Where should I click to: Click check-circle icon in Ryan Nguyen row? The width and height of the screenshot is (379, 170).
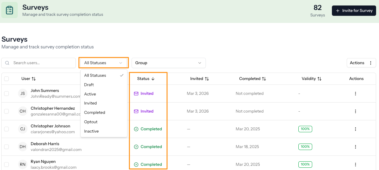[136, 165]
